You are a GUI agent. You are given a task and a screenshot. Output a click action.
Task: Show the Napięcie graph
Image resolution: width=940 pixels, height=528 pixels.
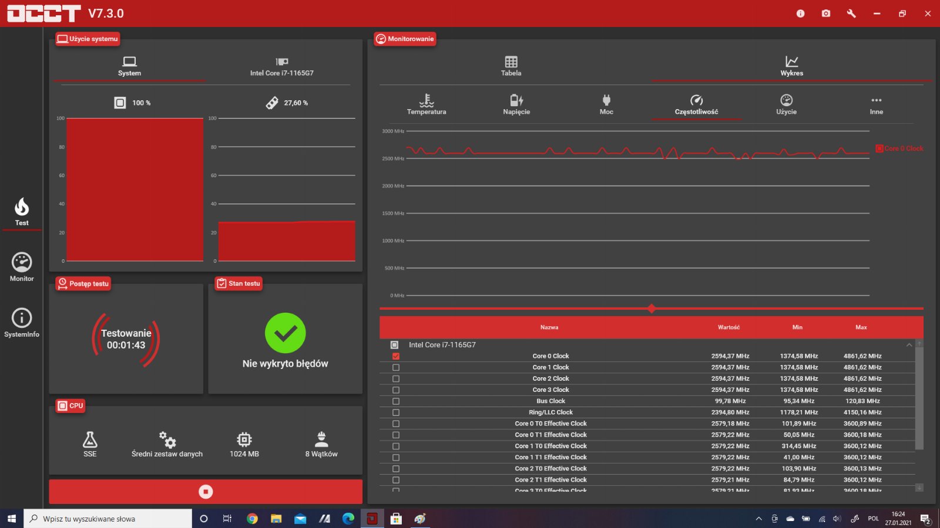coord(516,104)
